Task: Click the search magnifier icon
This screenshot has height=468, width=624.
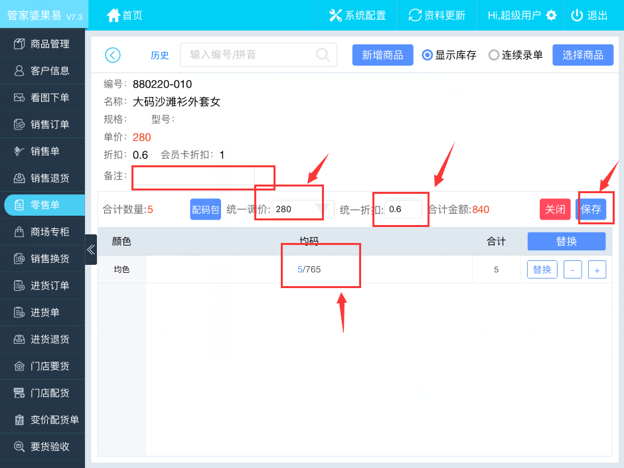Action: pos(323,55)
